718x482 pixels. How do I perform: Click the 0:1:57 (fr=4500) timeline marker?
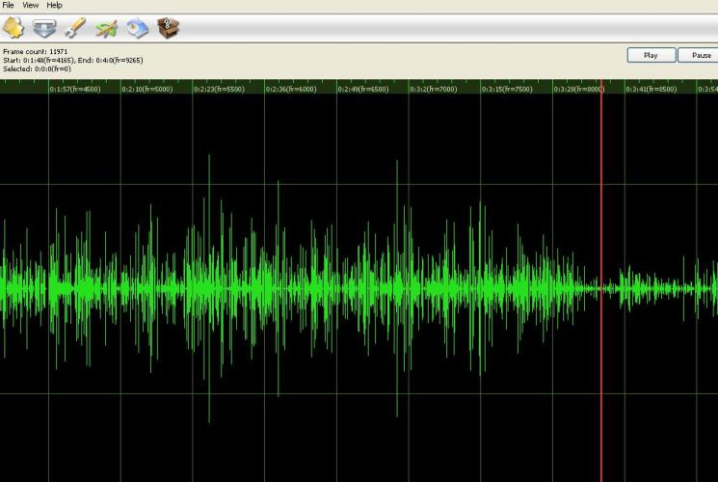point(75,90)
